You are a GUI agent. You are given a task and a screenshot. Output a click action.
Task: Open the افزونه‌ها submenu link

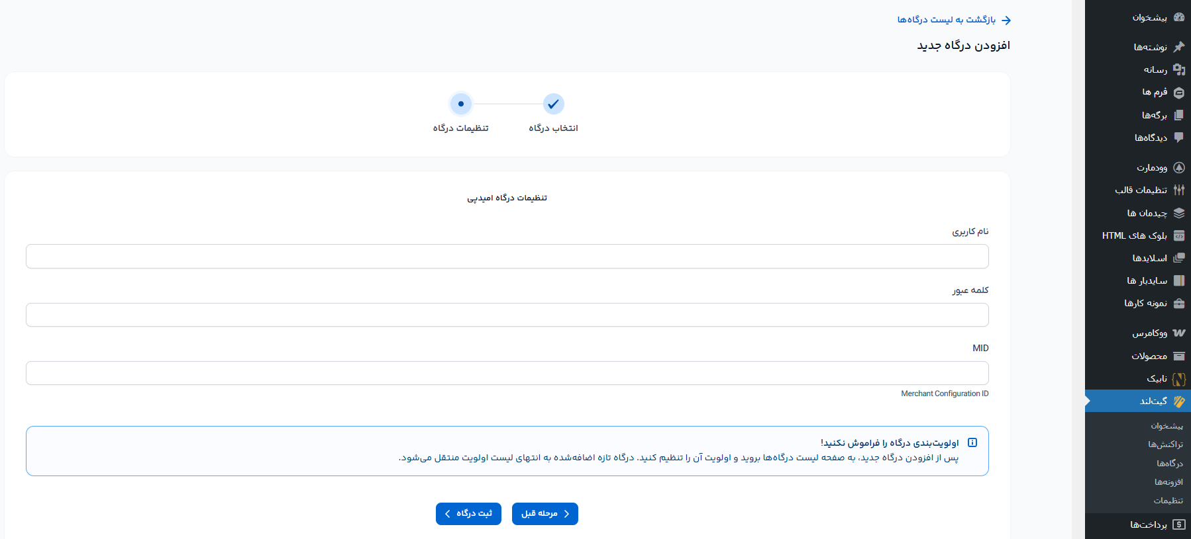1168,482
